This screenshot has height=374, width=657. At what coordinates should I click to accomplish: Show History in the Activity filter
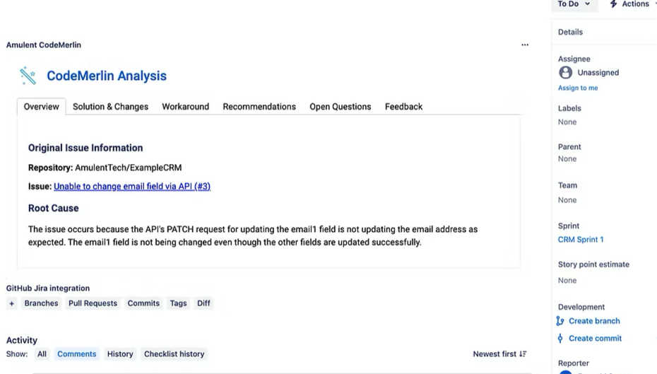tap(120, 354)
